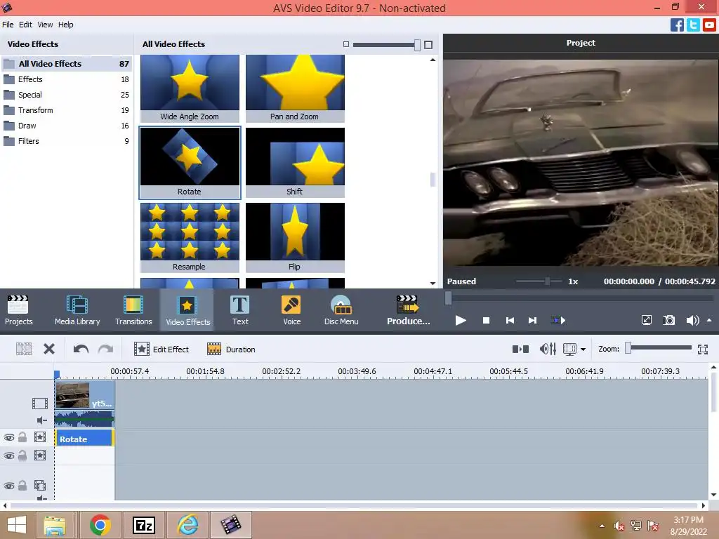Select the Filters category folder

pyautogui.click(x=67, y=141)
